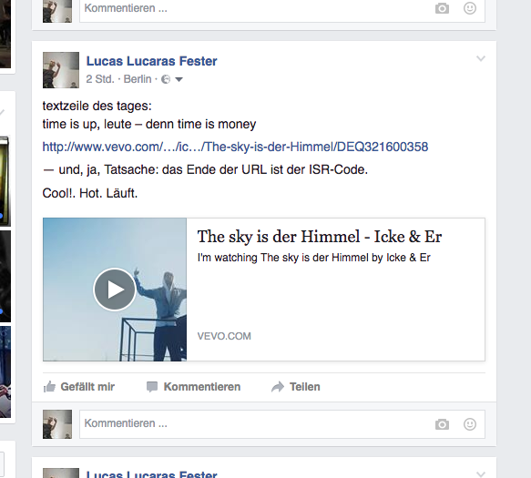Click the avatar next to the Berlin post header
Viewport: 531px width, 478px height.
[x=61, y=70]
